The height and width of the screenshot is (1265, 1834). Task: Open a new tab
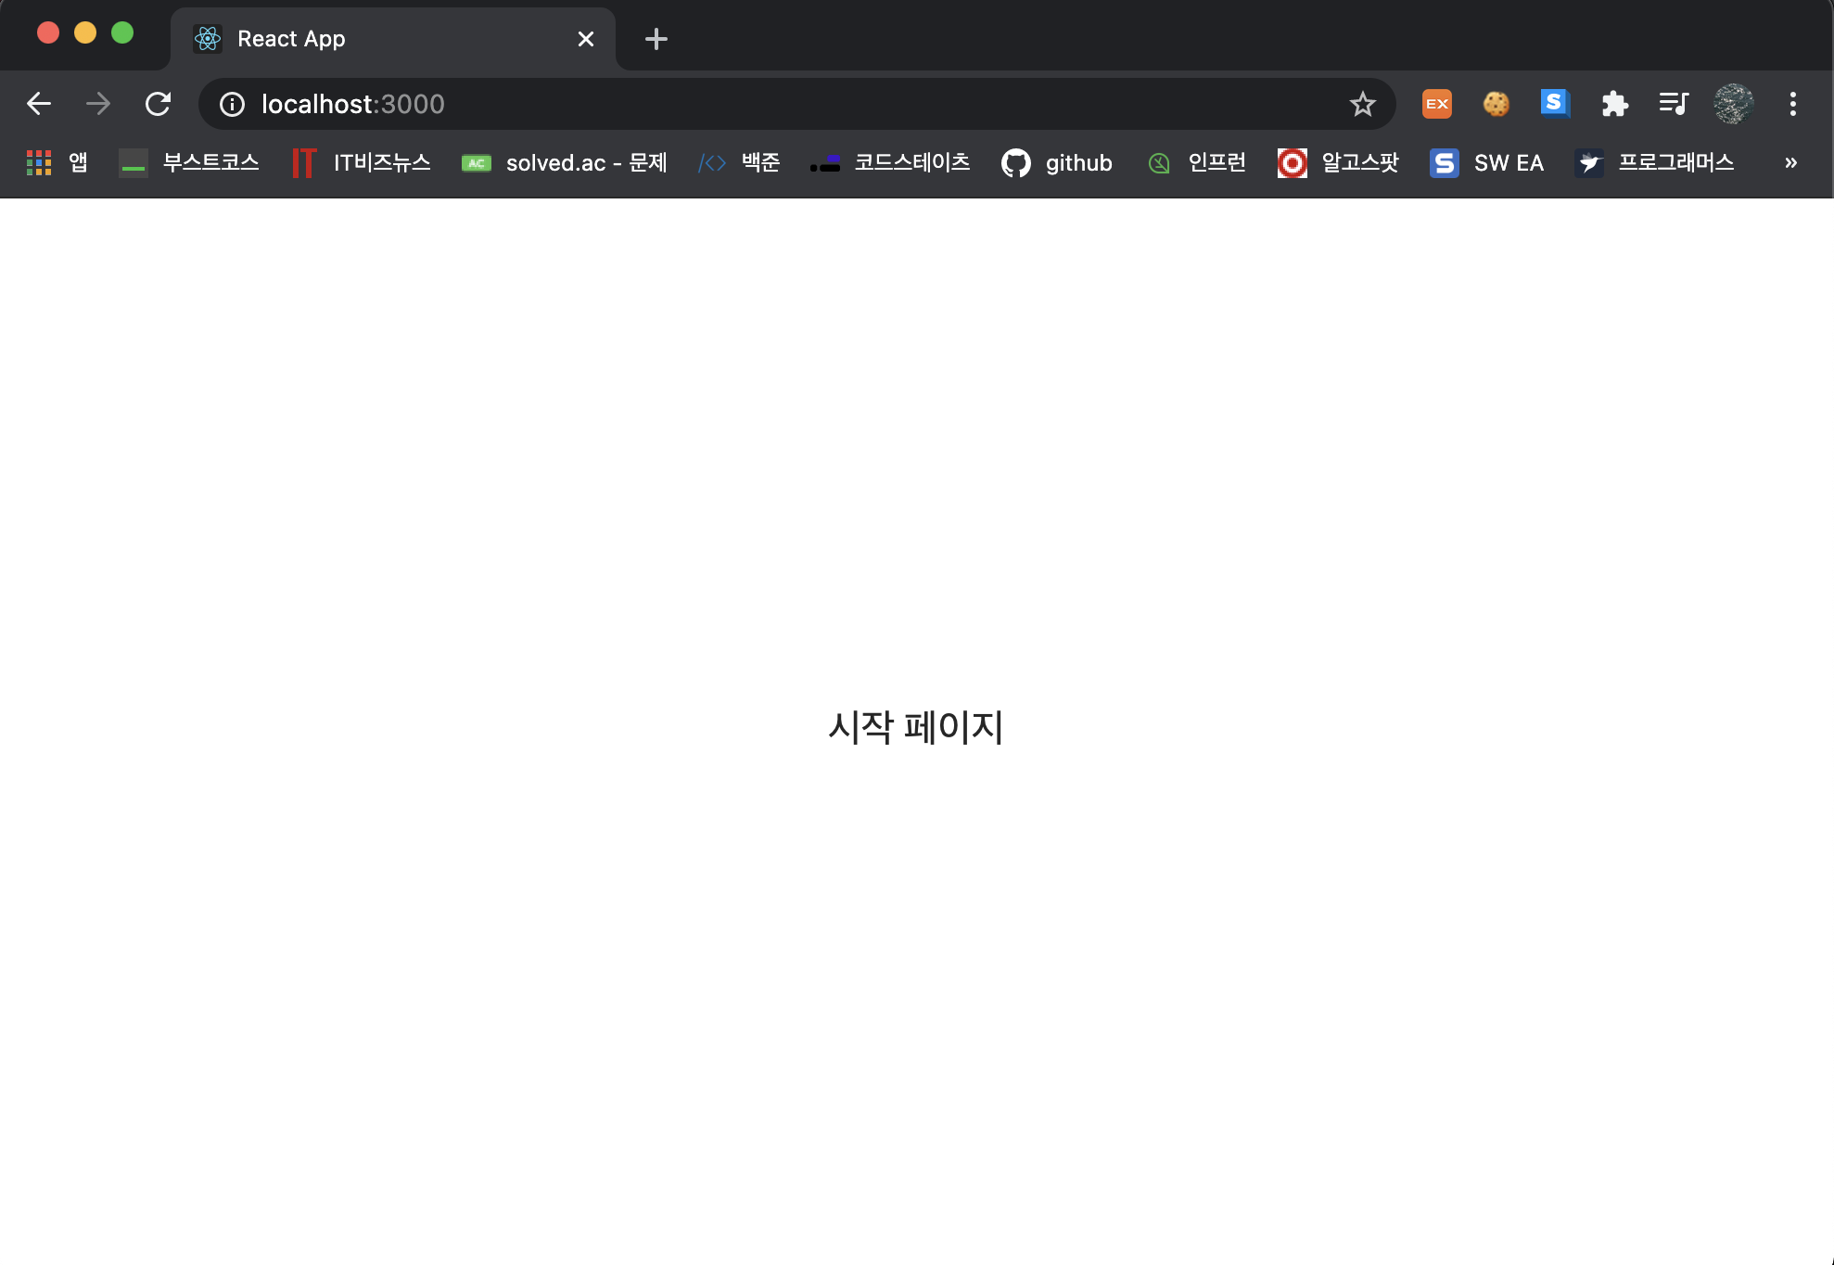pyautogui.click(x=656, y=39)
